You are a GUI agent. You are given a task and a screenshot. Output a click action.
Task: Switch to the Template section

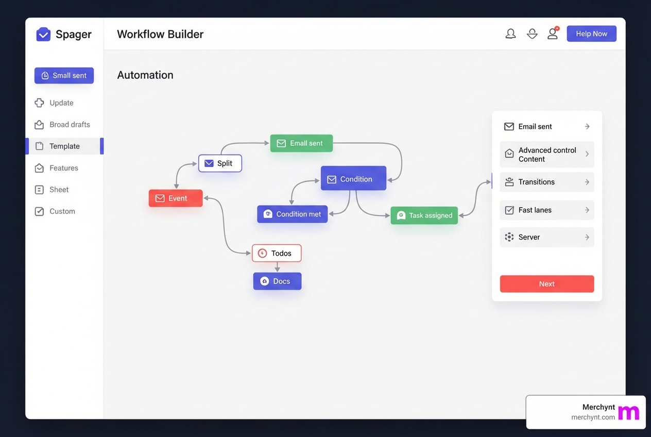pyautogui.click(x=64, y=146)
